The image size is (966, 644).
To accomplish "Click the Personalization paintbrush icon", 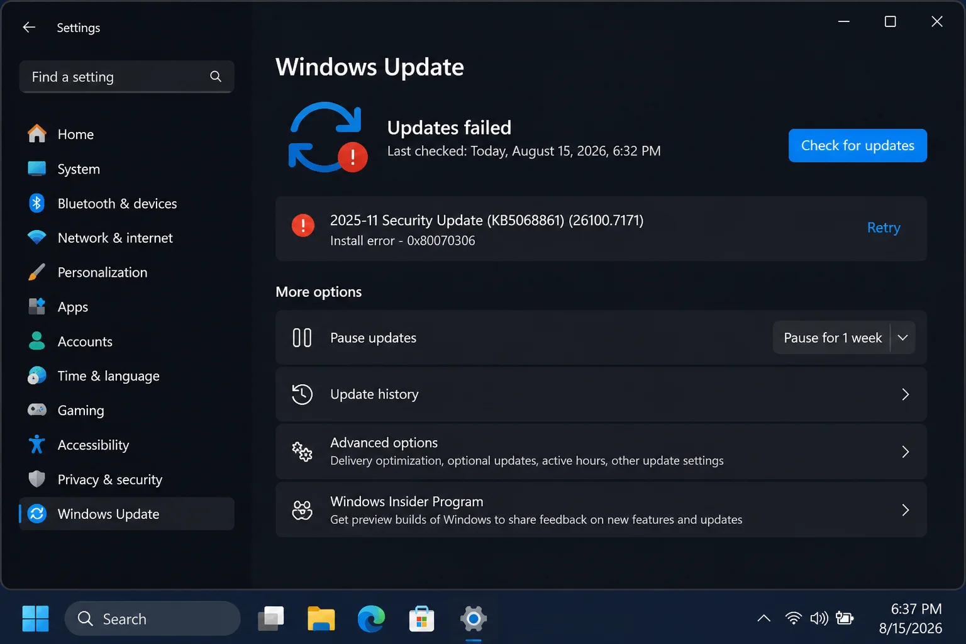I will coord(37,272).
